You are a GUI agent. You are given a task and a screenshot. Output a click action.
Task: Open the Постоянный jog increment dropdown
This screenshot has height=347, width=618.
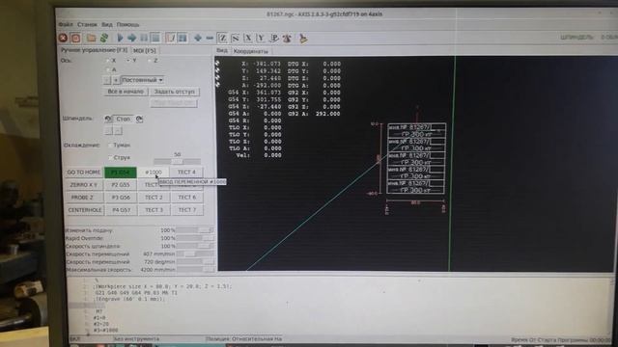tap(142, 80)
